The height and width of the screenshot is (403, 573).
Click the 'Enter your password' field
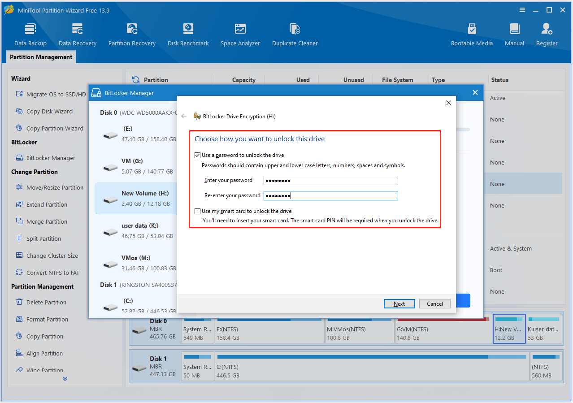pos(331,181)
